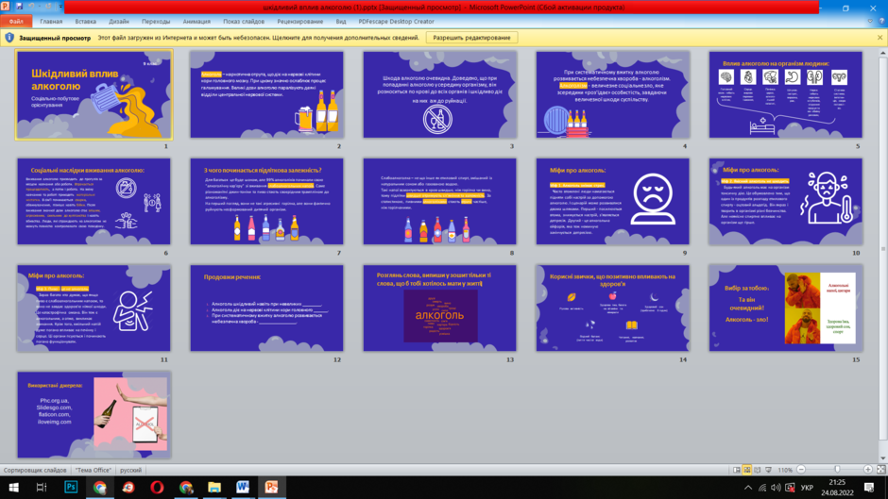888x499 pixels.
Task: Switch to the Вставка ribbon tab
Action: (86, 22)
